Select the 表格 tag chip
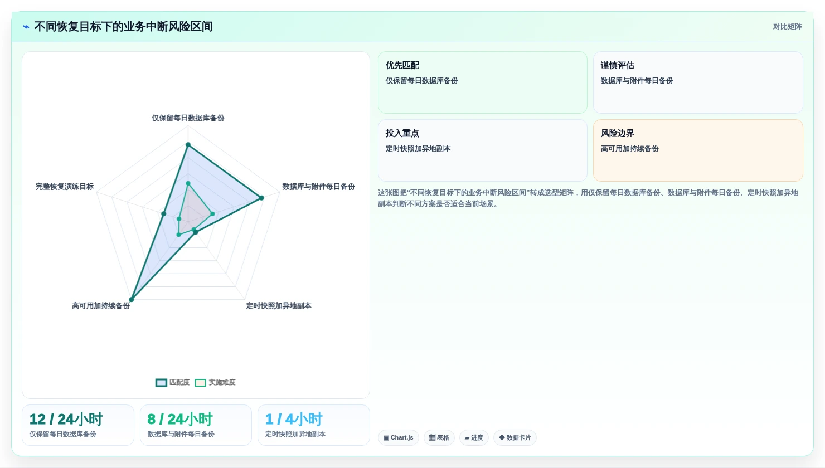 (439, 437)
